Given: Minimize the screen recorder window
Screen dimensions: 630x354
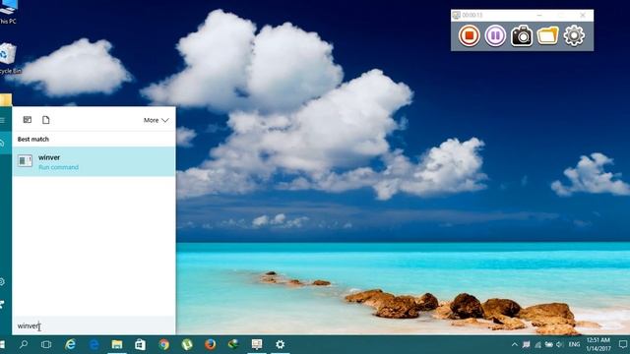Looking at the screenshot, I should click(x=539, y=15).
